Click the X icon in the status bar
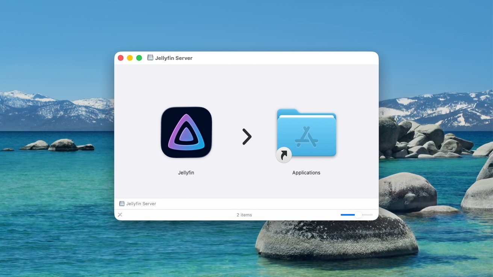The image size is (493, 277). [120, 215]
